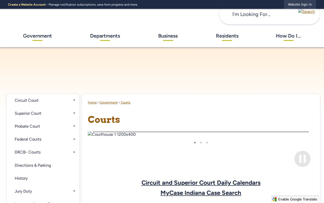Go to Home breadcrumb
324x203 pixels.
click(x=92, y=103)
